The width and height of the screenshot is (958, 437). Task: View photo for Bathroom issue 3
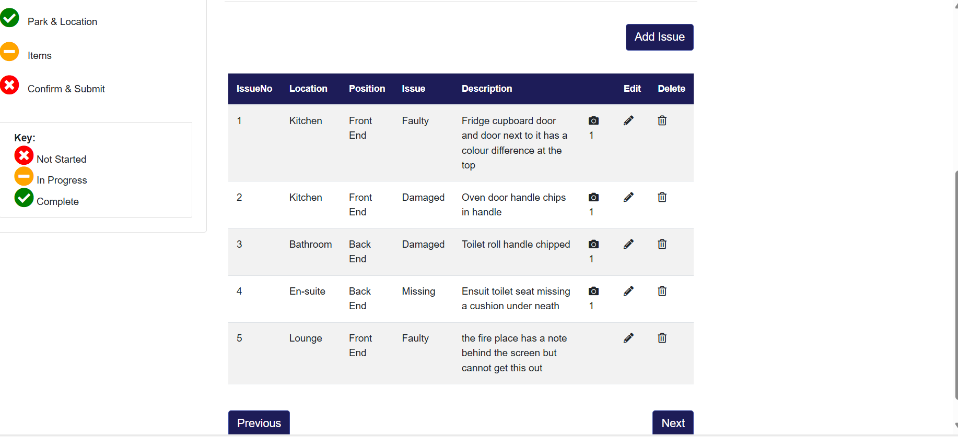coord(593,244)
